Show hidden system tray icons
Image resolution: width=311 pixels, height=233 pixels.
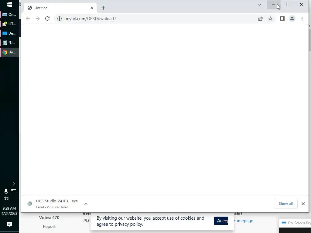(13, 184)
